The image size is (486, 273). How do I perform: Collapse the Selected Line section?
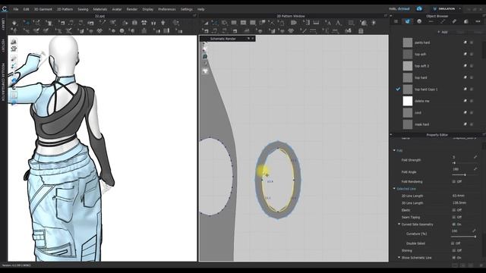click(x=394, y=189)
